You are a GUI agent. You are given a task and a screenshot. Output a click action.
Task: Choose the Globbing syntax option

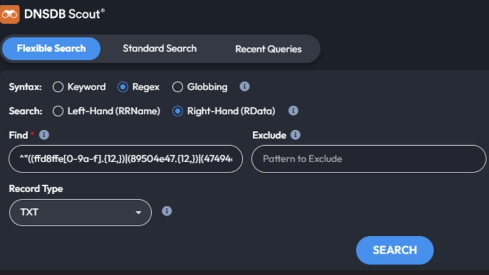coord(178,87)
